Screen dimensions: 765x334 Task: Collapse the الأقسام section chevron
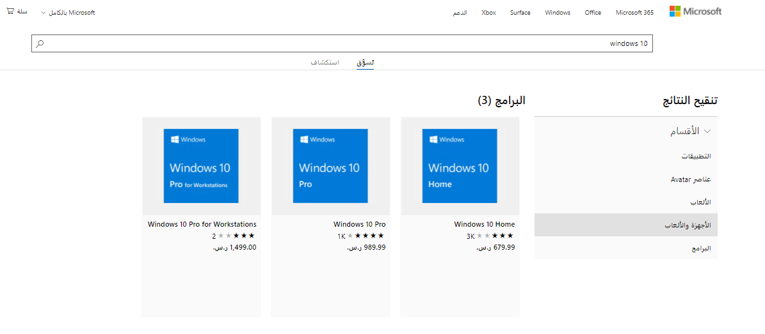click(707, 131)
